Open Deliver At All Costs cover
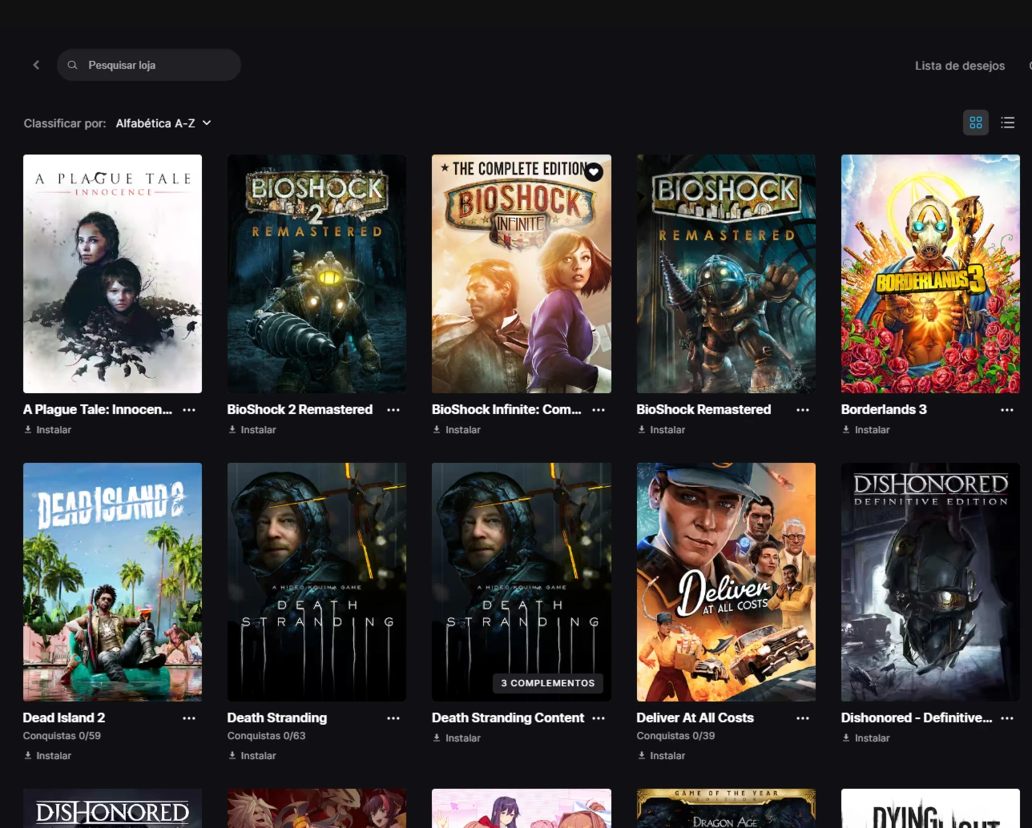 pos(726,582)
